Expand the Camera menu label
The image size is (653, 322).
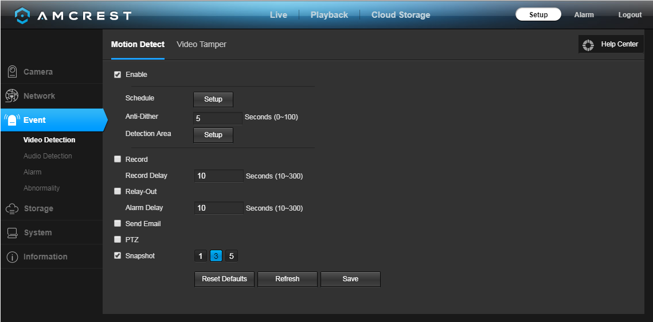[x=38, y=72]
